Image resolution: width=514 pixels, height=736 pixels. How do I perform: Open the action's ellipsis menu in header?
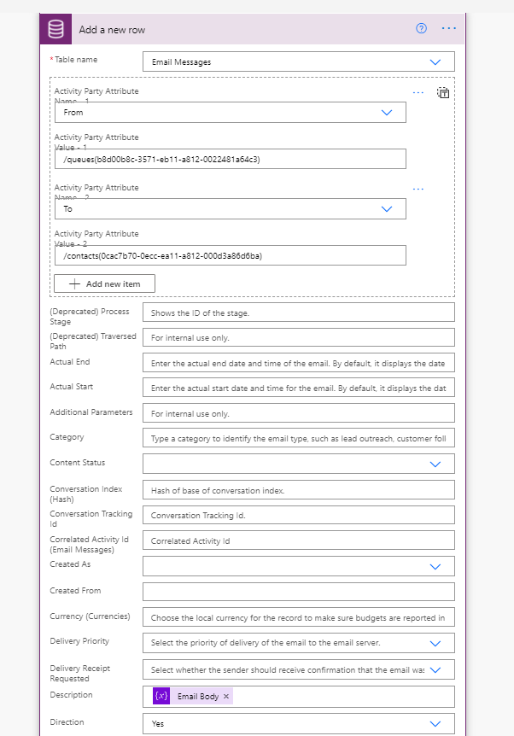coord(449,28)
